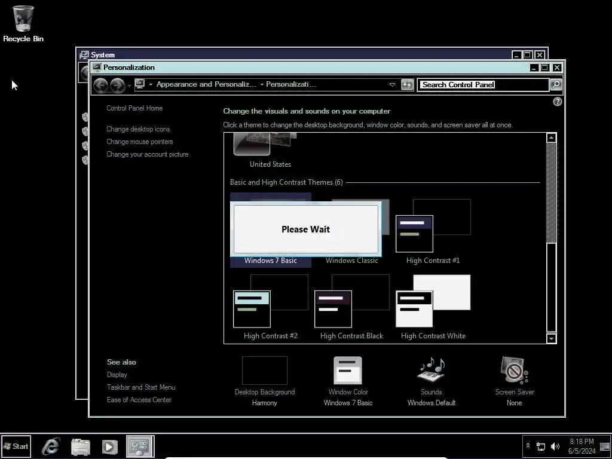The image size is (612, 459).
Task: Click the Back navigation arrow in Personalization
Action: click(100, 85)
